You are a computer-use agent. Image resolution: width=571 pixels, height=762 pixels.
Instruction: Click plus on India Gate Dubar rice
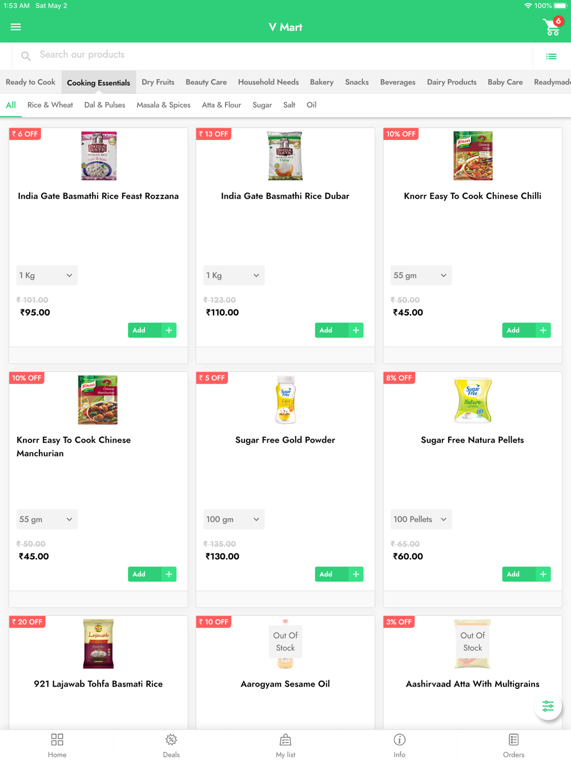click(356, 330)
